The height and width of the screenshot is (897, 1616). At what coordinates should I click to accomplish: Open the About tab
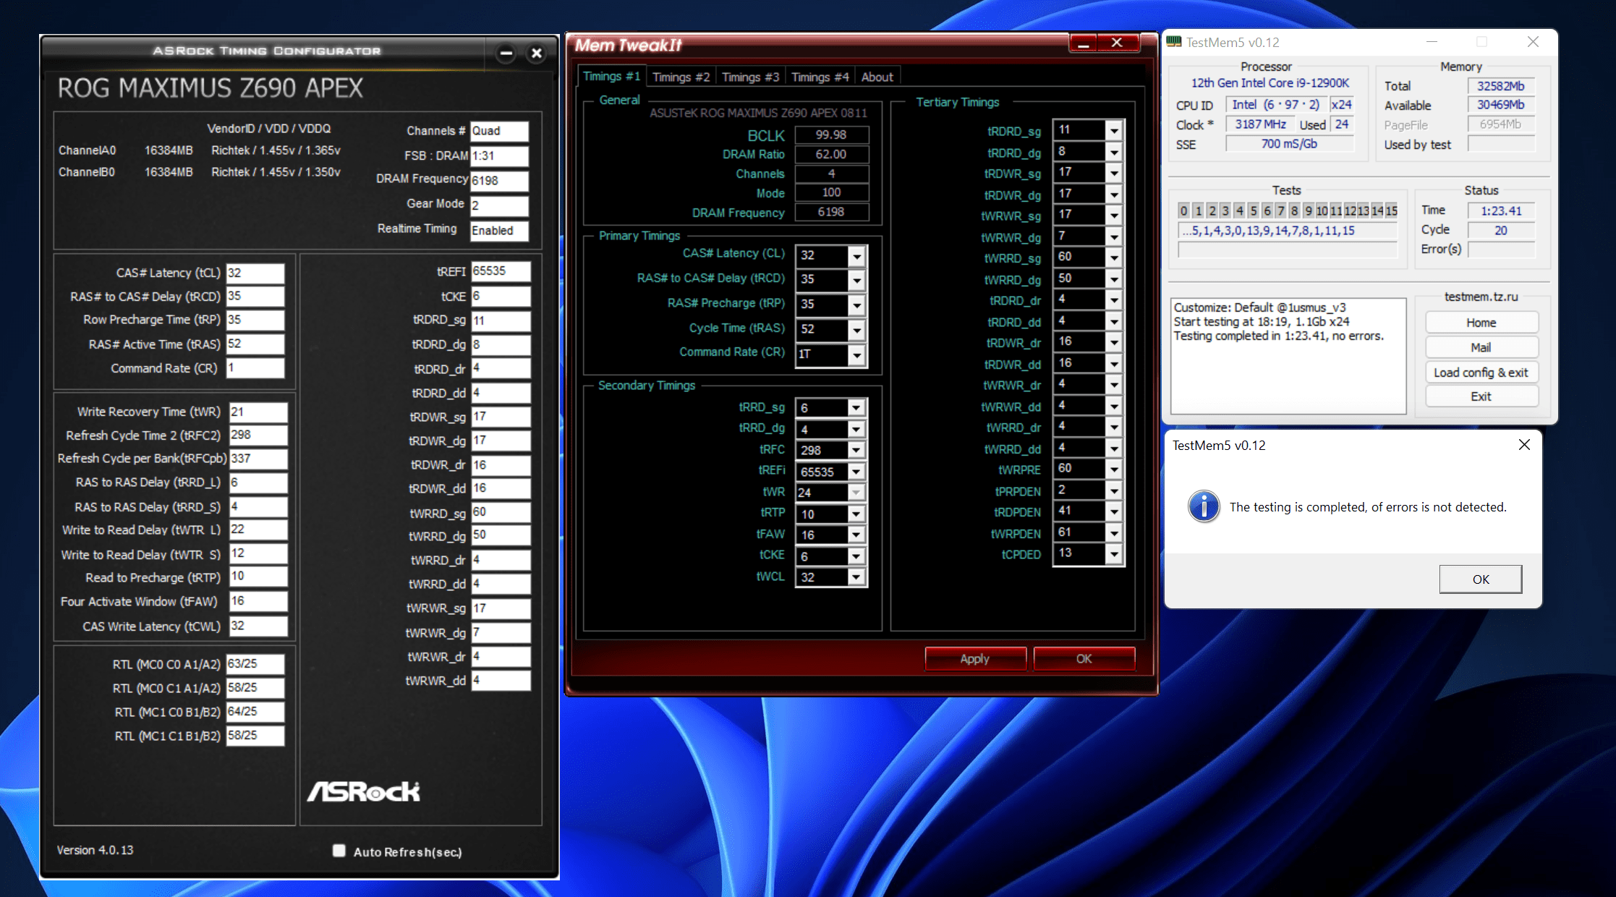coord(877,77)
